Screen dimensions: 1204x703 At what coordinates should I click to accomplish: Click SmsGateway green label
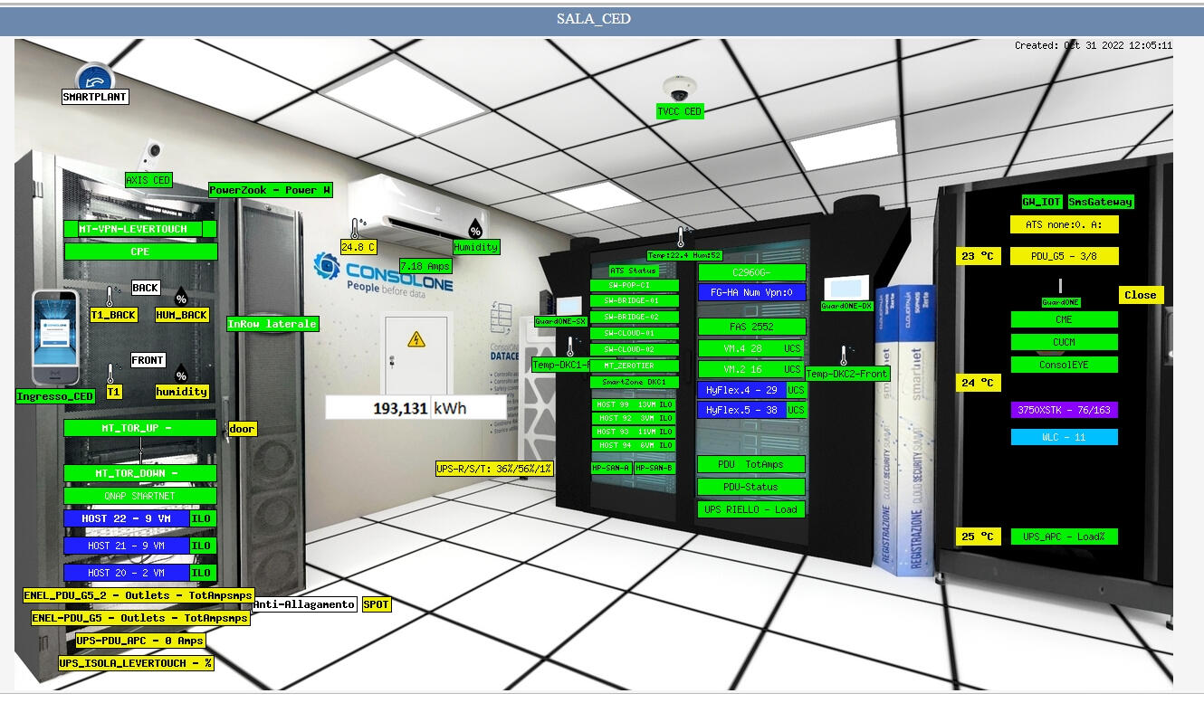[1100, 202]
